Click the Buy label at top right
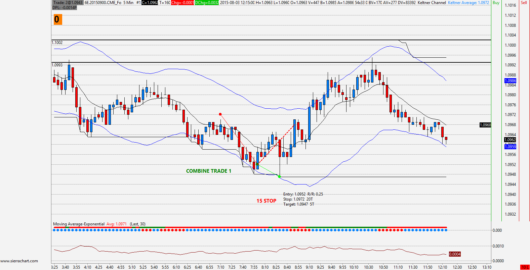This screenshot has width=530, height=270. click(496, 3)
